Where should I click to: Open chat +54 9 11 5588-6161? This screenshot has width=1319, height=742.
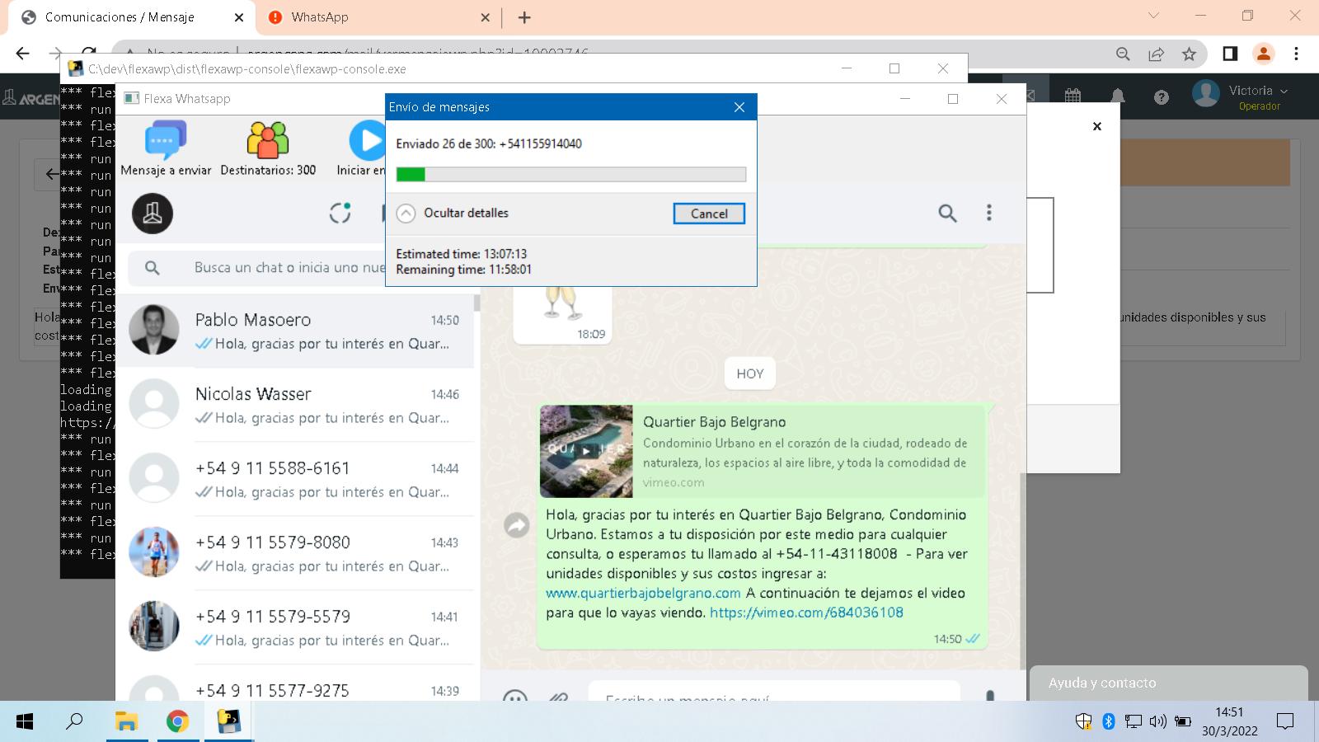[x=297, y=479]
